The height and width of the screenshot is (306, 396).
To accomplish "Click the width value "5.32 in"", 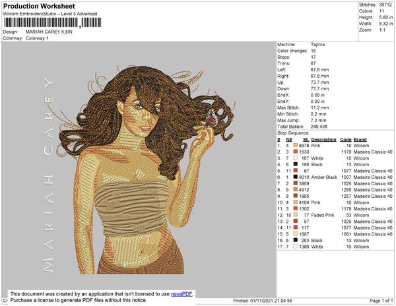I will click(385, 24).
